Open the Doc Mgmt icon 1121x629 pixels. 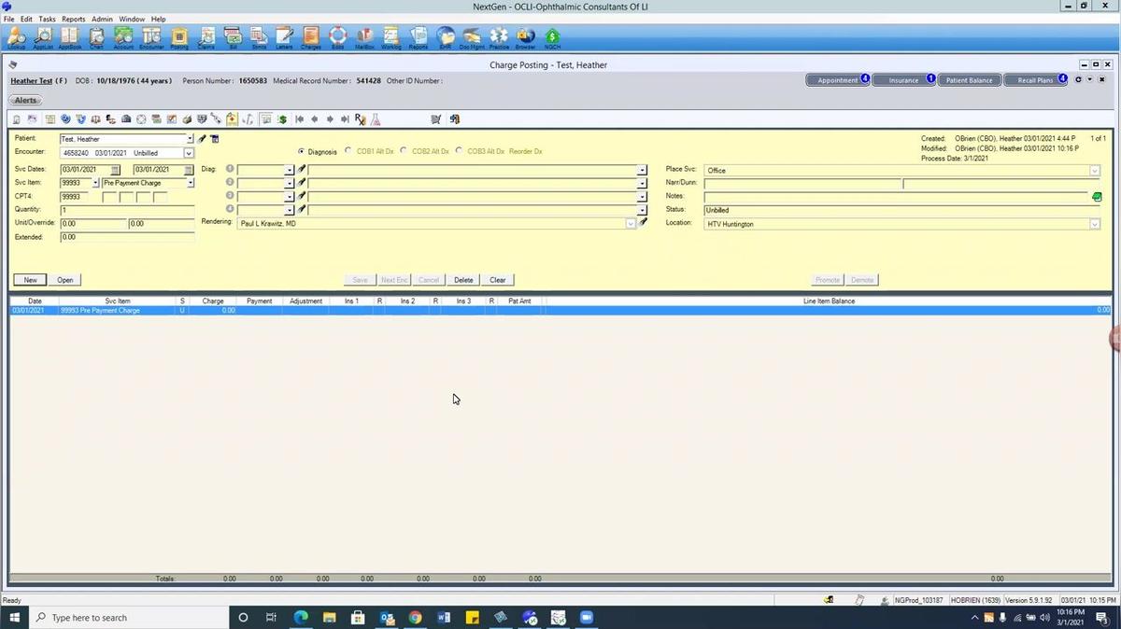pos(471,36)
